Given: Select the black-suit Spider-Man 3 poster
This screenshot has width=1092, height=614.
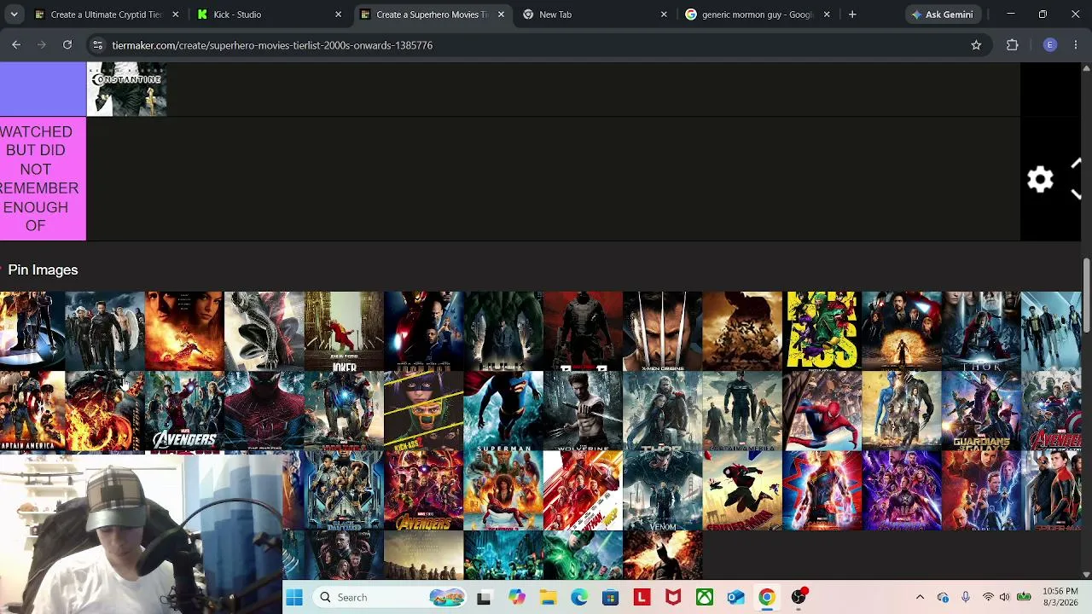Looking at the screenshot, I should [264, 332].
